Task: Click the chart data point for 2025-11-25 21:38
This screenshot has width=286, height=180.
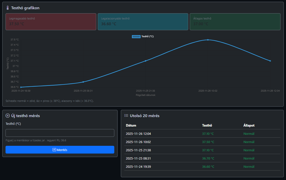Action: [x=145, y=61]
